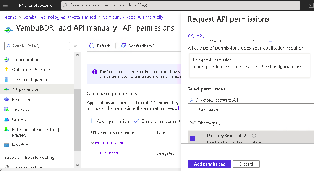
Task: Click the Add permissions button
Action: [209, 164]
